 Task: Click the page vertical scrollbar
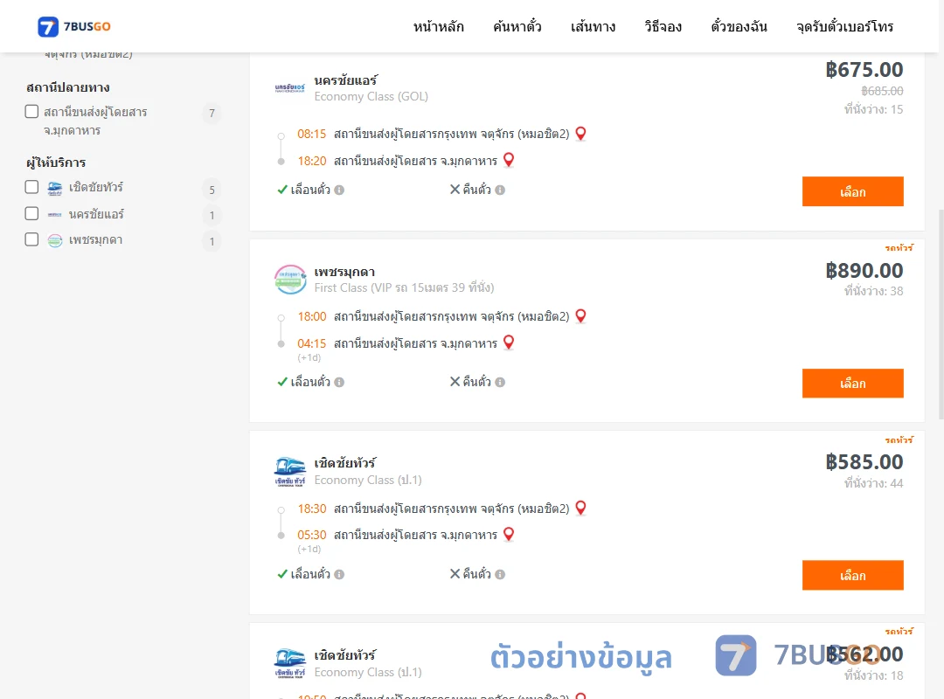point(941,313)
